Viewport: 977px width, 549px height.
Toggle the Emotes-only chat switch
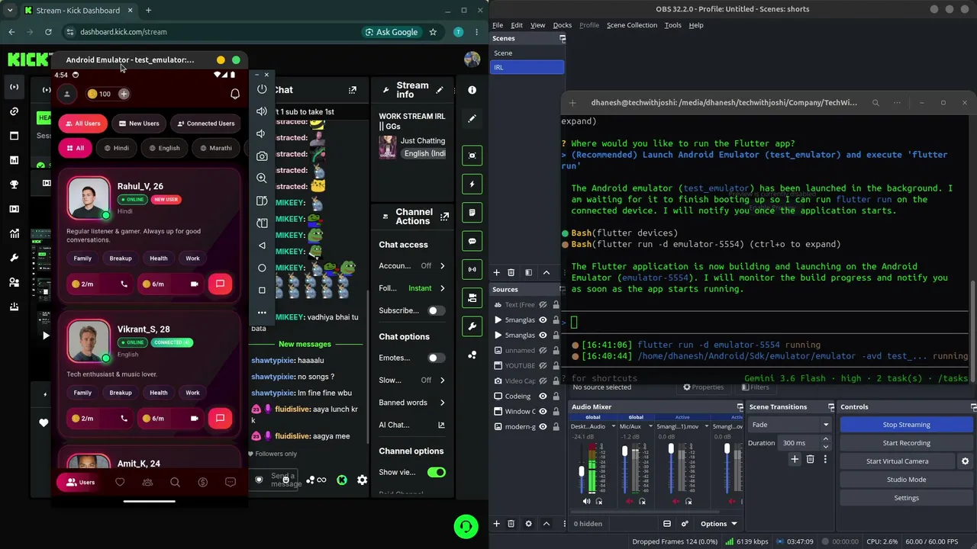click(x=437, y=358)
